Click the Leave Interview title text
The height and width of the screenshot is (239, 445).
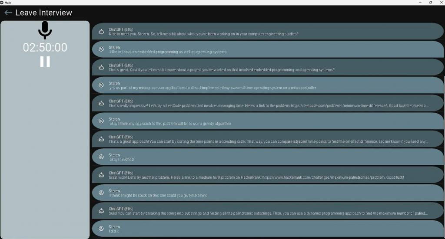coord(44,13)
